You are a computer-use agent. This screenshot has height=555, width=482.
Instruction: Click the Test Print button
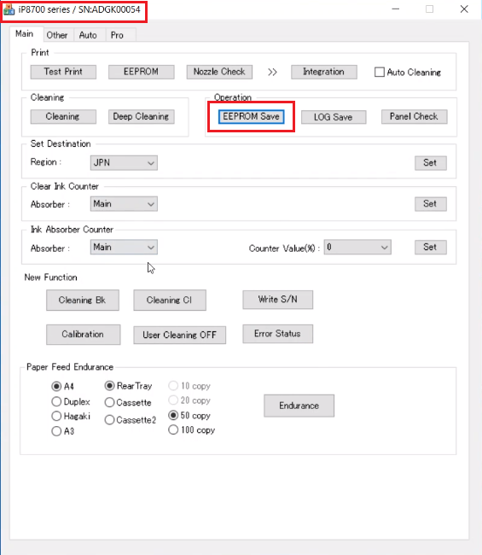(x=63, y=72)
